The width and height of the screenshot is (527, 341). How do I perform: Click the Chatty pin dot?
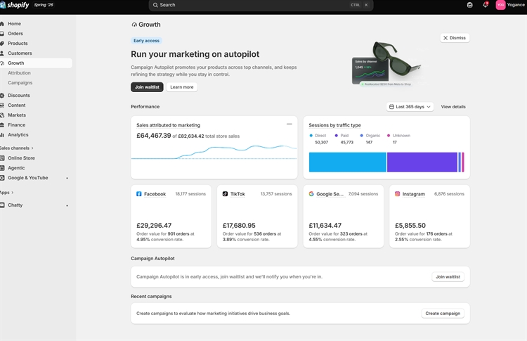[67, 205]
